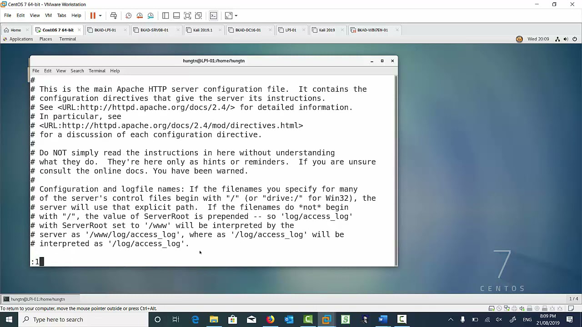Switch to the Kali 2019 tab
The image size is (582, 327).
pyautogui.click(x=326, y=30)
